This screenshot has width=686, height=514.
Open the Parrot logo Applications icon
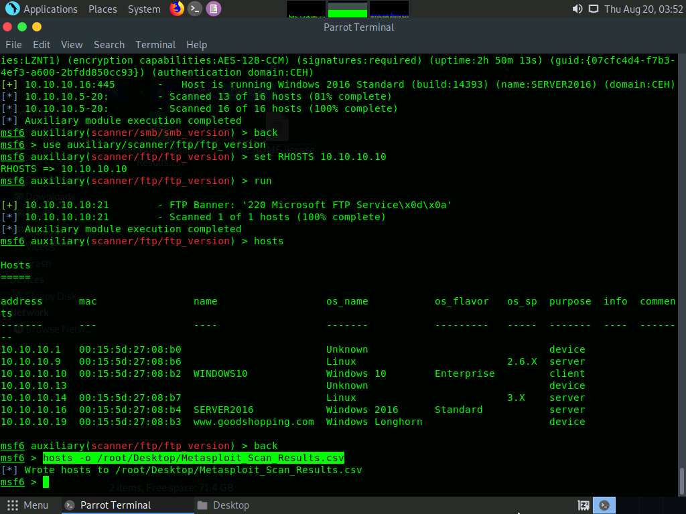pos(12,9)
